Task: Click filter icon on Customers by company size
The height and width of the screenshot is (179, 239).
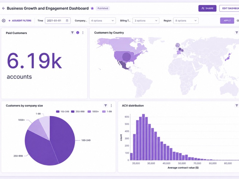Action: coord(105,106)
